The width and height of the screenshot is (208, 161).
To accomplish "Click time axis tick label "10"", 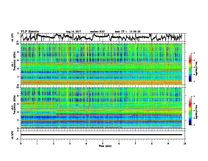I will [185, 144].
